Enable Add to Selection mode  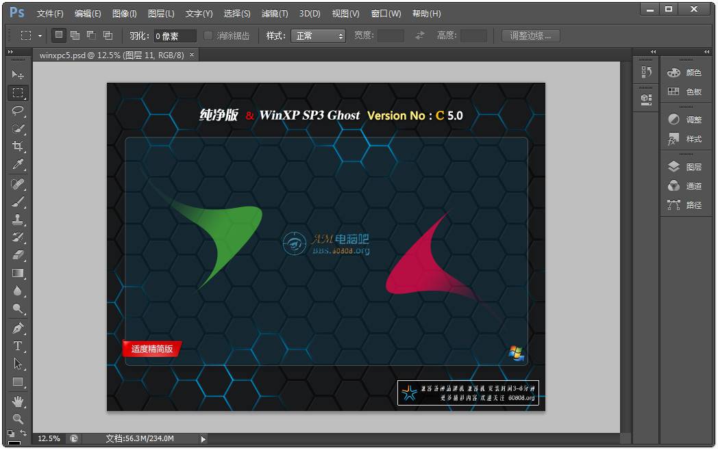pyautogui.click(x=75, y=35)
